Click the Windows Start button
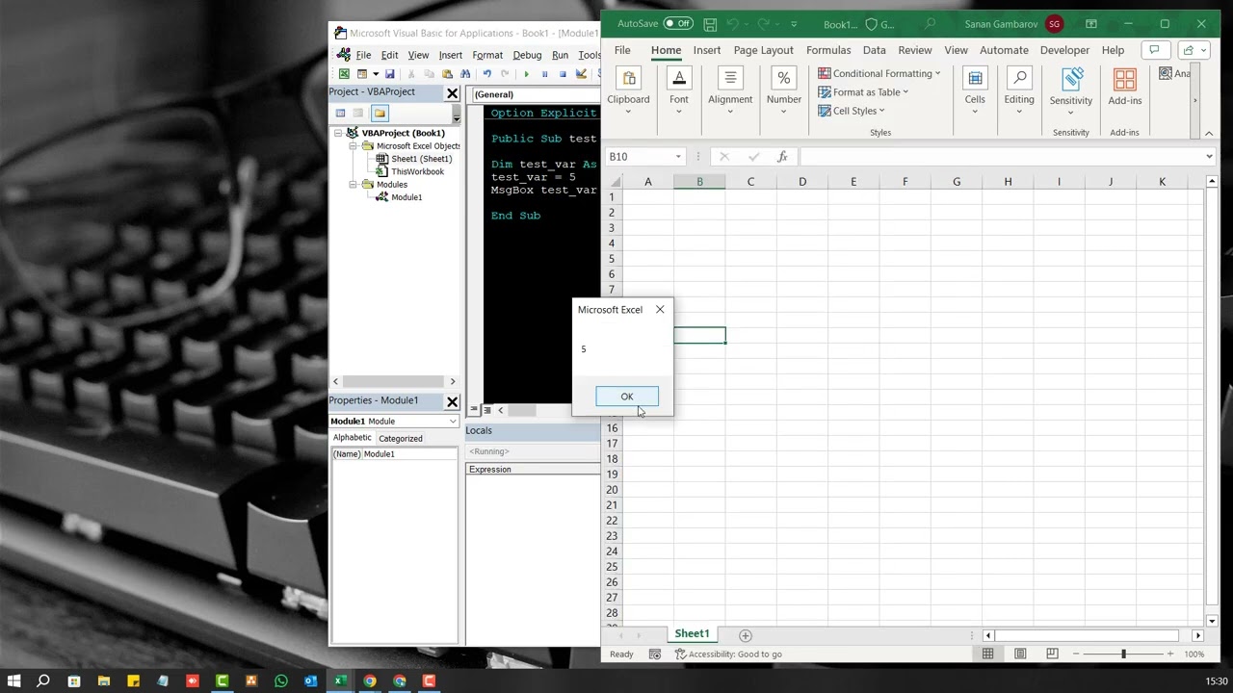The height and width of the screenshot is (693, 1233). point(13,681)
